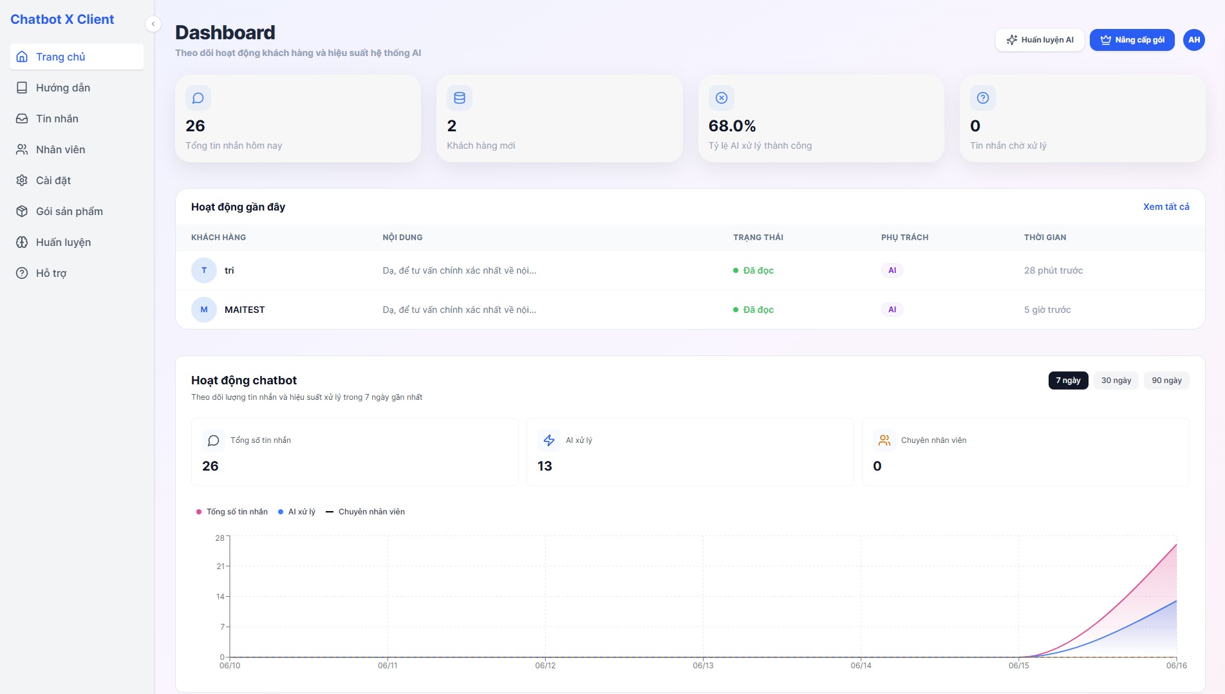Click the PHỤ TRÁCH column header
This screenshot has height=694, width=1225.
point(905,238)
